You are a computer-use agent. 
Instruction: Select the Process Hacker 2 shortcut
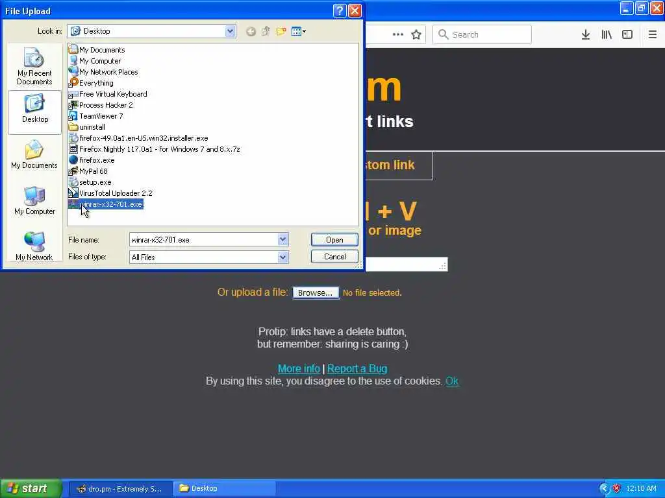coord(101,104)
